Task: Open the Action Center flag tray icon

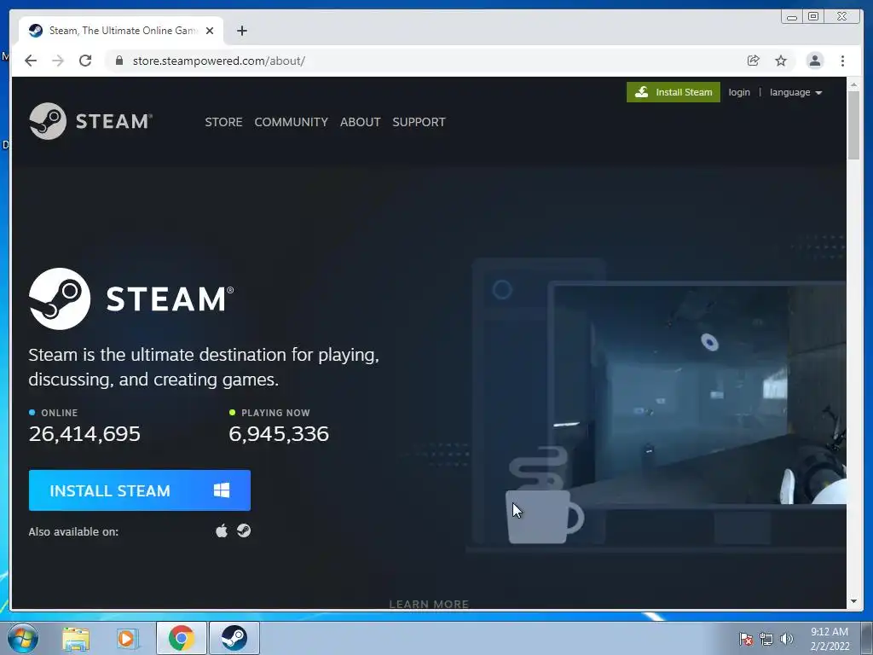Action: click(745, 639)
